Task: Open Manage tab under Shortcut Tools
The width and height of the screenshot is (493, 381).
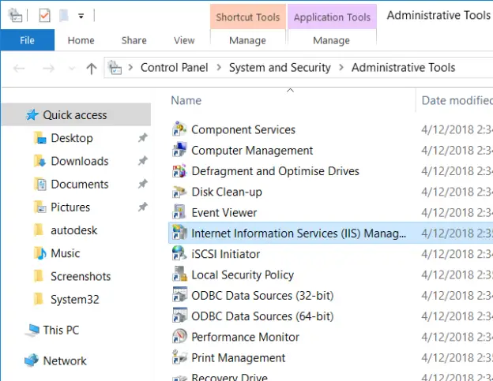Action: 248,40
